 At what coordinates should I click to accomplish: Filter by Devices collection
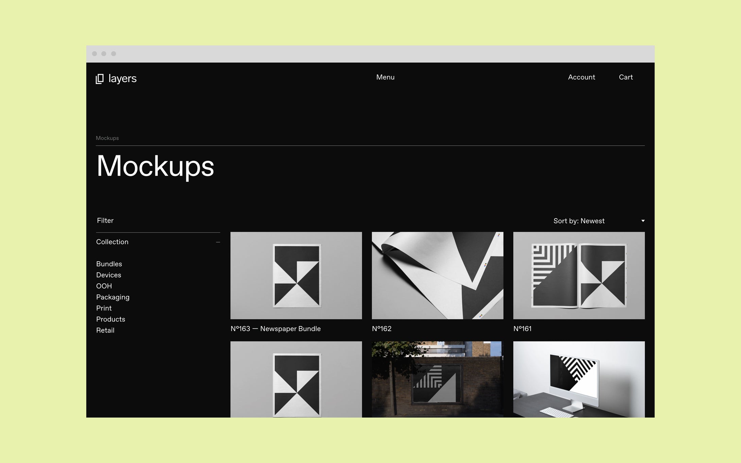click(x=108, y=275)
